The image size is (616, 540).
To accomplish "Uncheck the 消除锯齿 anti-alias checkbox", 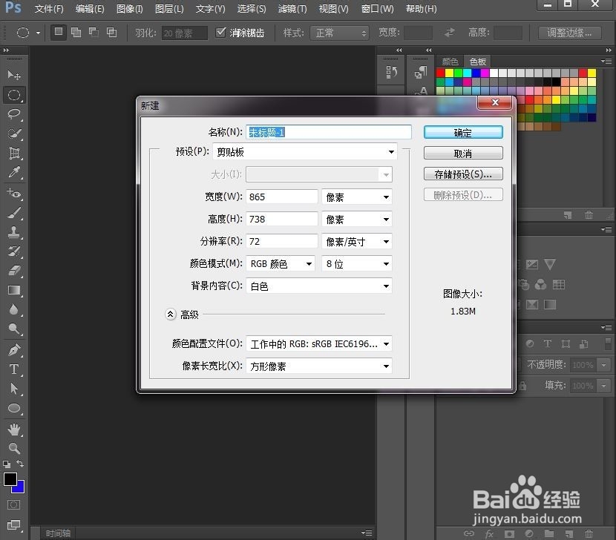I will pos(220,32).
